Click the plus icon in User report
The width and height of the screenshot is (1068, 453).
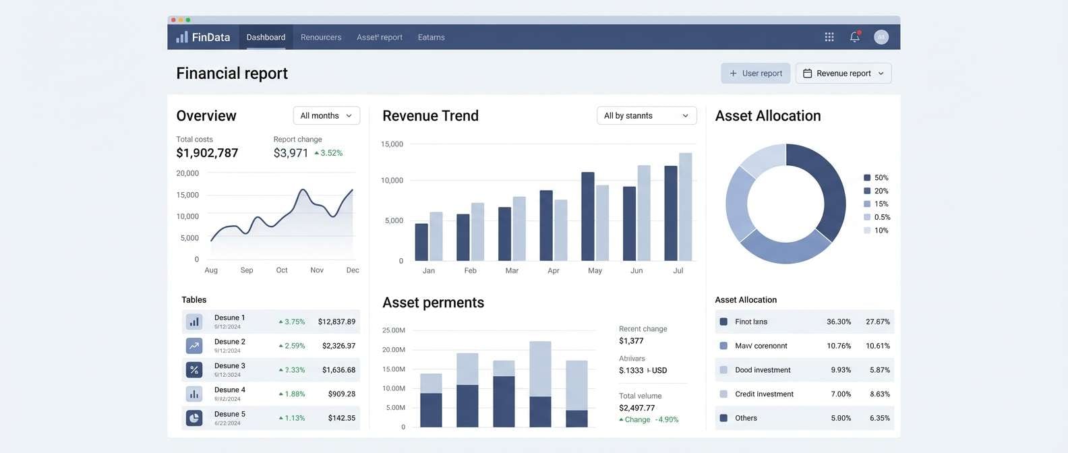pyautogui.click(x=734, y=73)
